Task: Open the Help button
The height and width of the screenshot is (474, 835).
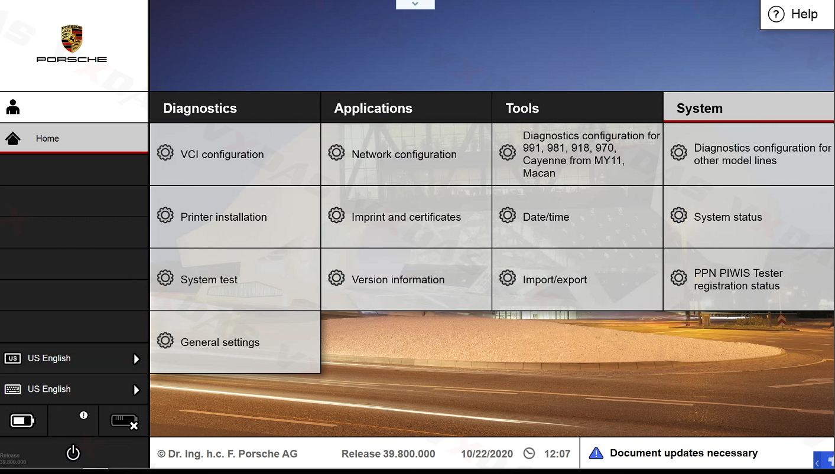Action: [797, 15]
